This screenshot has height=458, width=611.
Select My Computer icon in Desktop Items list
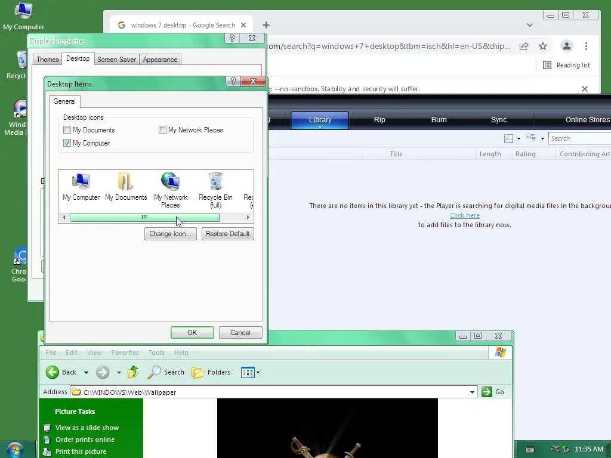click(81, 187)
